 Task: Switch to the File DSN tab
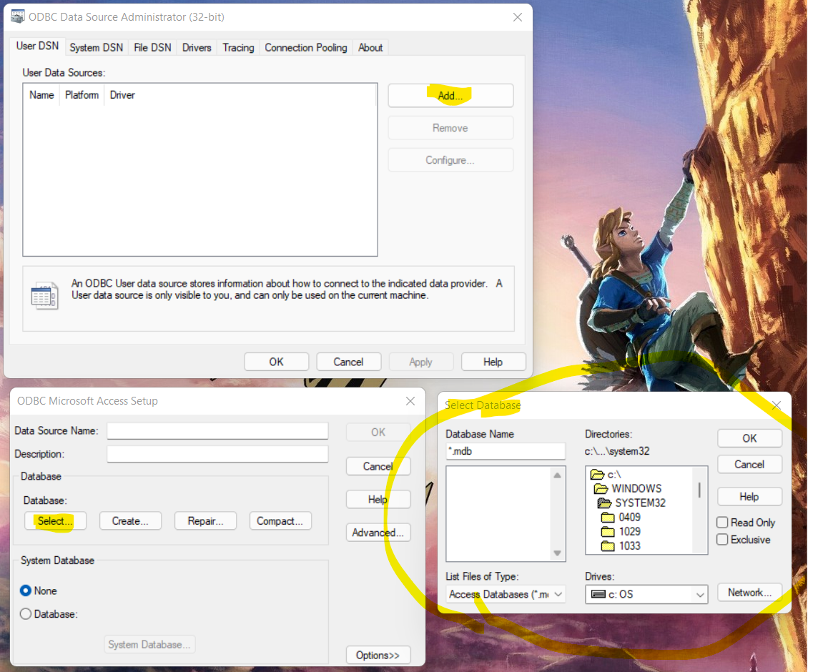(x=152, y=47)
